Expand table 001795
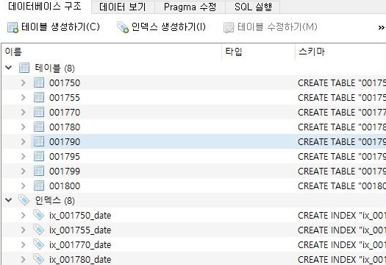This screenshot has height=265, width=386. (x=23, y=156)
